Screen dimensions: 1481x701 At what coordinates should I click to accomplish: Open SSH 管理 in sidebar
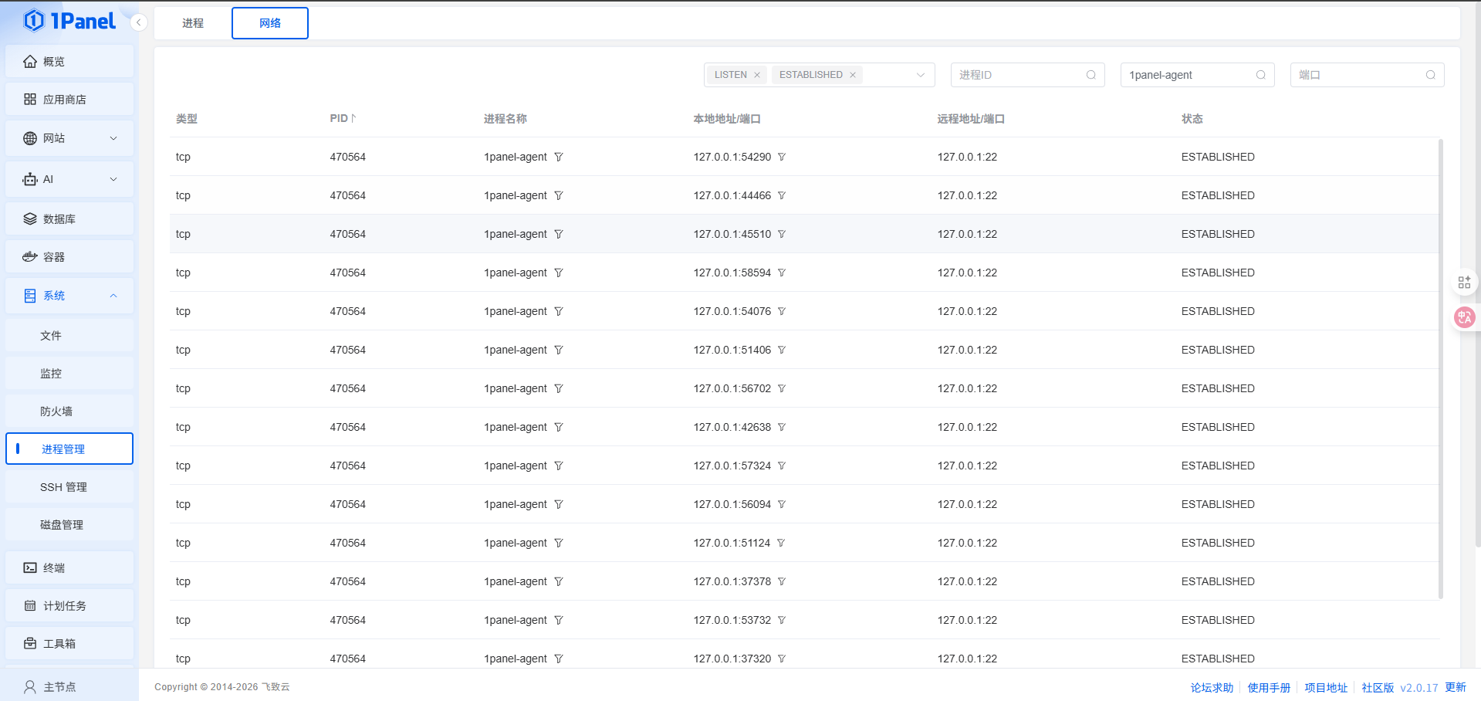tap(64, 487)
